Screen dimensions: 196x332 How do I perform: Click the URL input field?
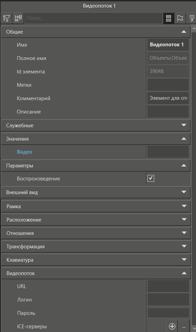click(x=168, y=286)
